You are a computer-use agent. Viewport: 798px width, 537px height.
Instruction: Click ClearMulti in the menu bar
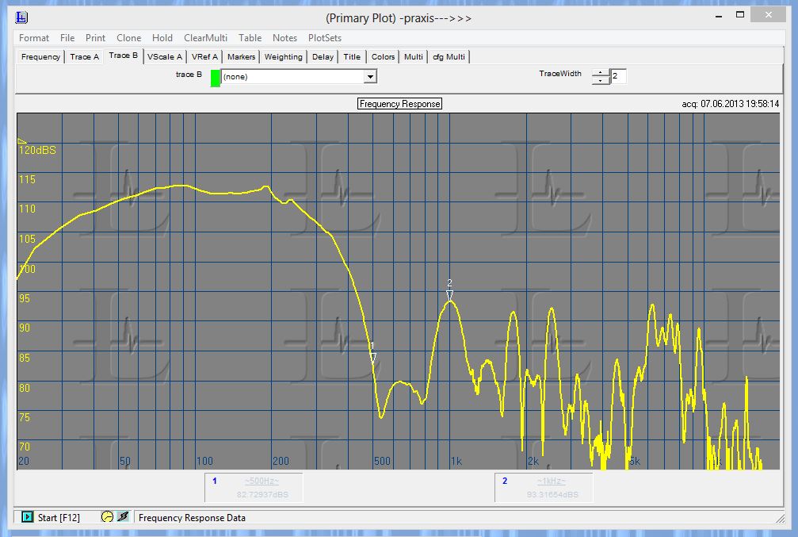205,38
